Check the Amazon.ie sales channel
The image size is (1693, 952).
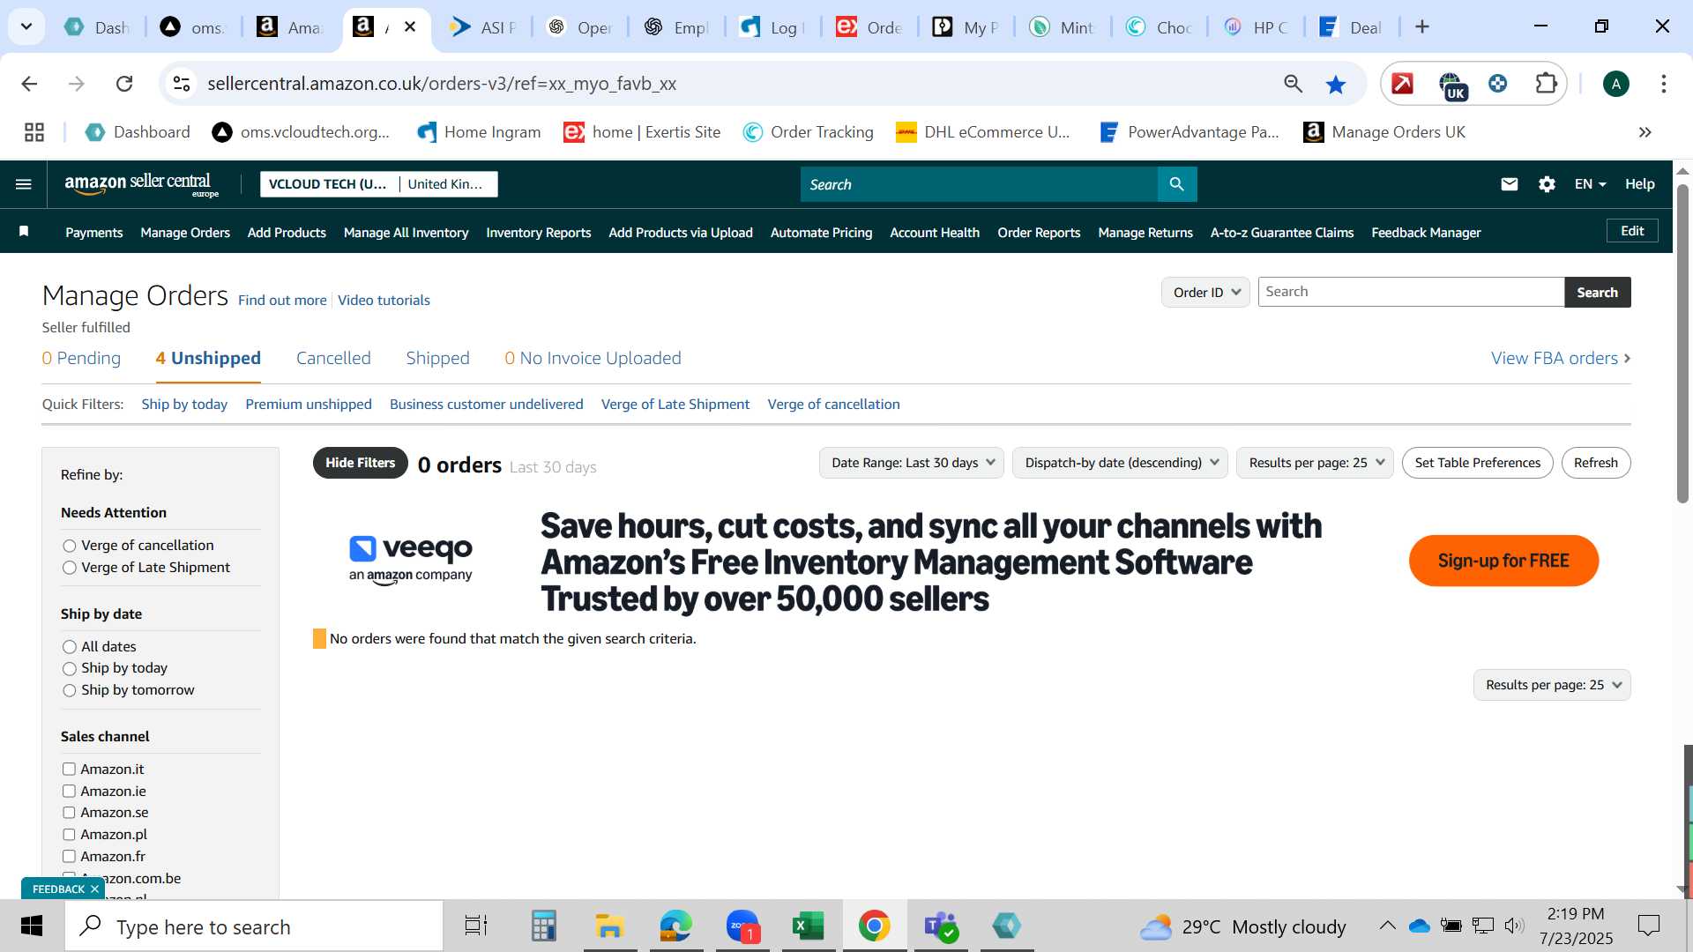pos(69,792)
